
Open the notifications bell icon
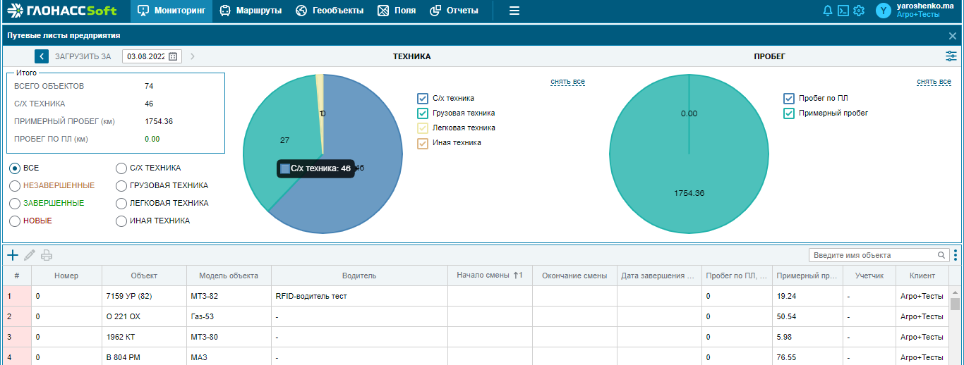(x=828, y=11)
